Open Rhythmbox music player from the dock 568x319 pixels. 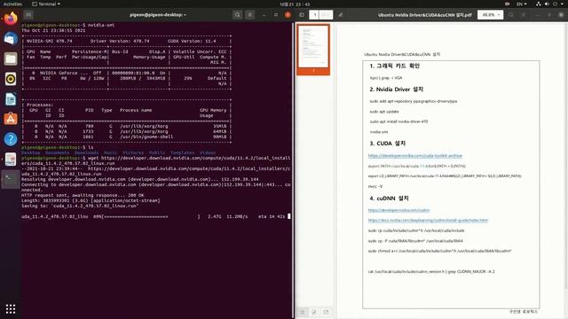coord(11,79)
